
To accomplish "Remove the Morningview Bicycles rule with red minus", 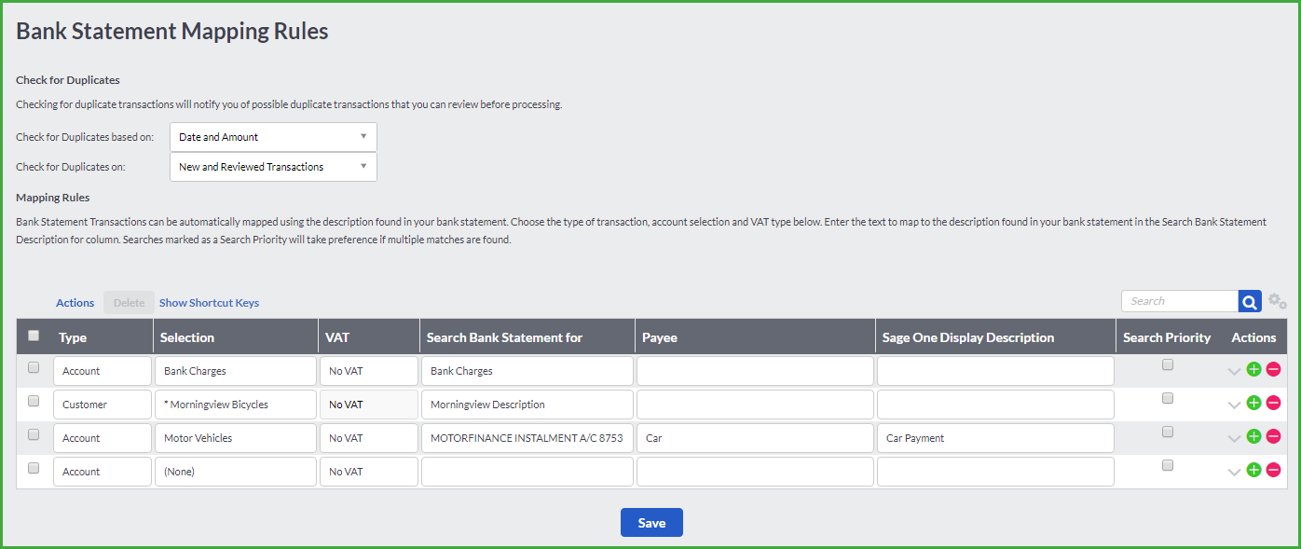I will (x=1273, y=403).
